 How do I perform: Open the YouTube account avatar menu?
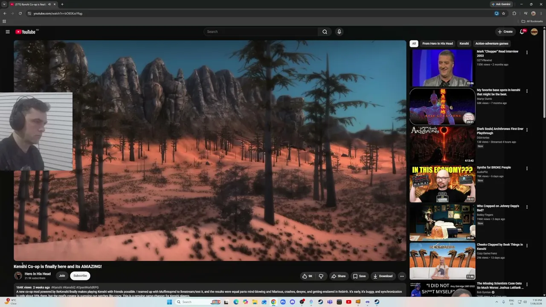coord(534,32)
